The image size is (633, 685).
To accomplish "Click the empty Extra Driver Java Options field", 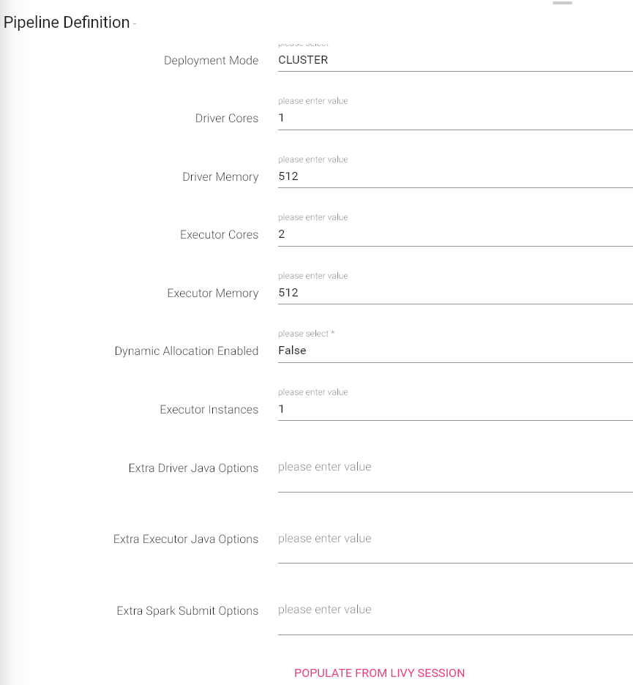I will [x=454, y=468].
